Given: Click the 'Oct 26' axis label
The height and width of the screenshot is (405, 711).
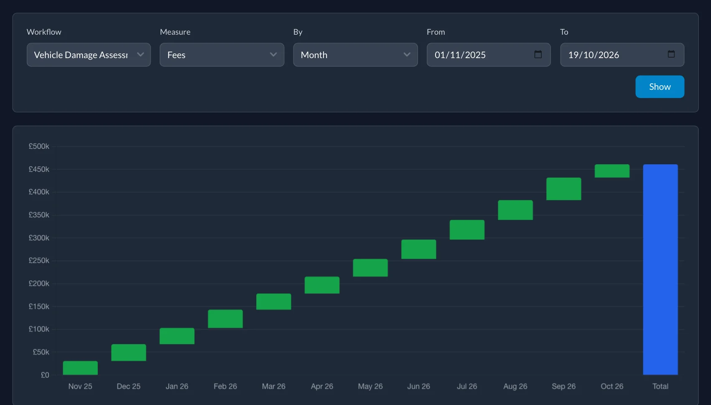Looking at the screenshot, I should click(x=612, y=386).
